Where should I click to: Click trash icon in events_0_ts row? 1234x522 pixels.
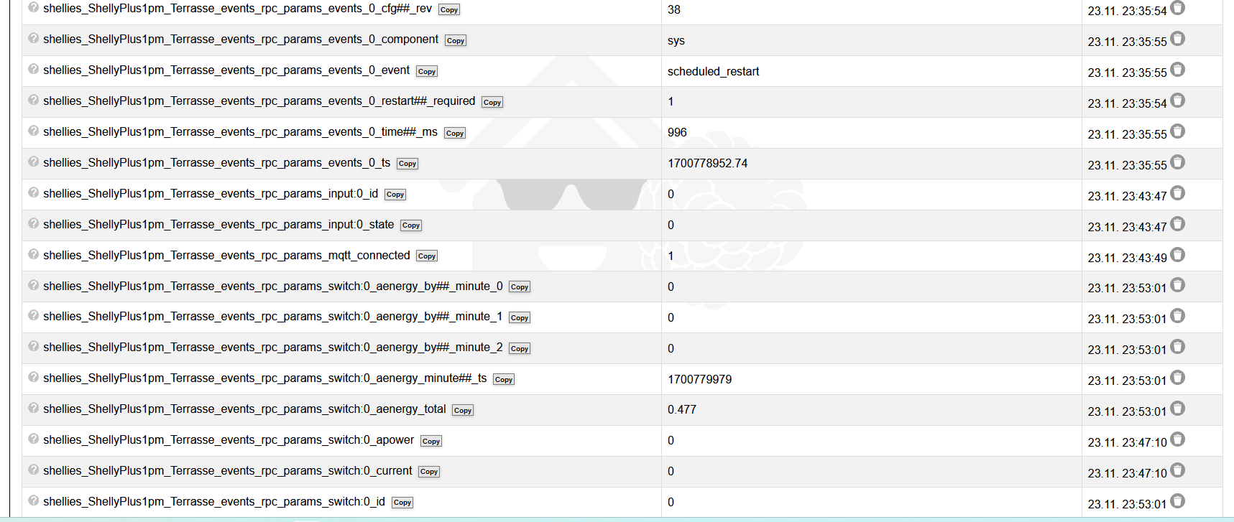1177,162
